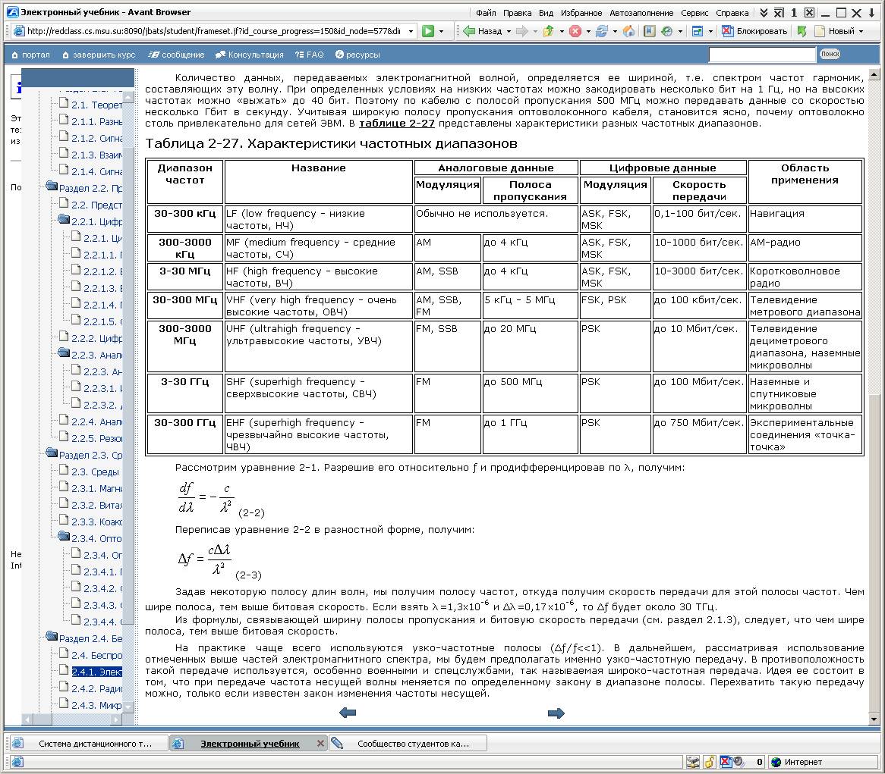Click the green Go arrow beside address bar
Viewport: 885px width, 774px height.
pyautogui.click(x=428, y=31)
